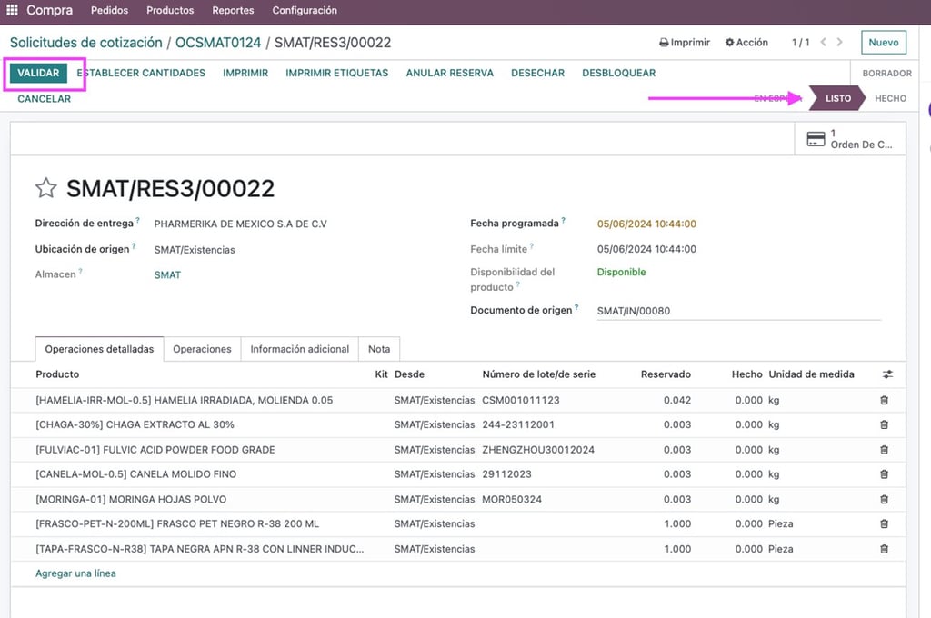
Task: Click Agregar una línea
Action: [x=75, y=573]
